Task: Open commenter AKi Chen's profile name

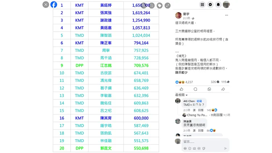Action: click(x=189, y=101)
